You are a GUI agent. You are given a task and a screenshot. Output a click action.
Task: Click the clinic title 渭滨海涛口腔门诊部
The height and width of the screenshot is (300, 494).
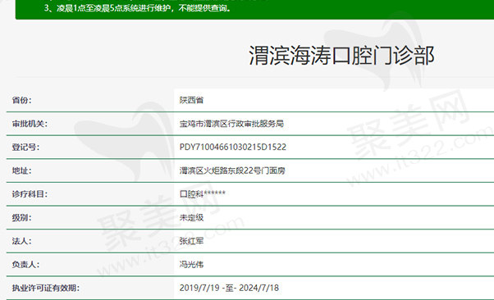pos(342,56)
